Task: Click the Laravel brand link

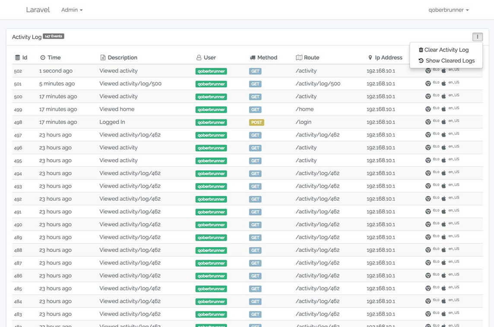Action: (x=38, y=10)
